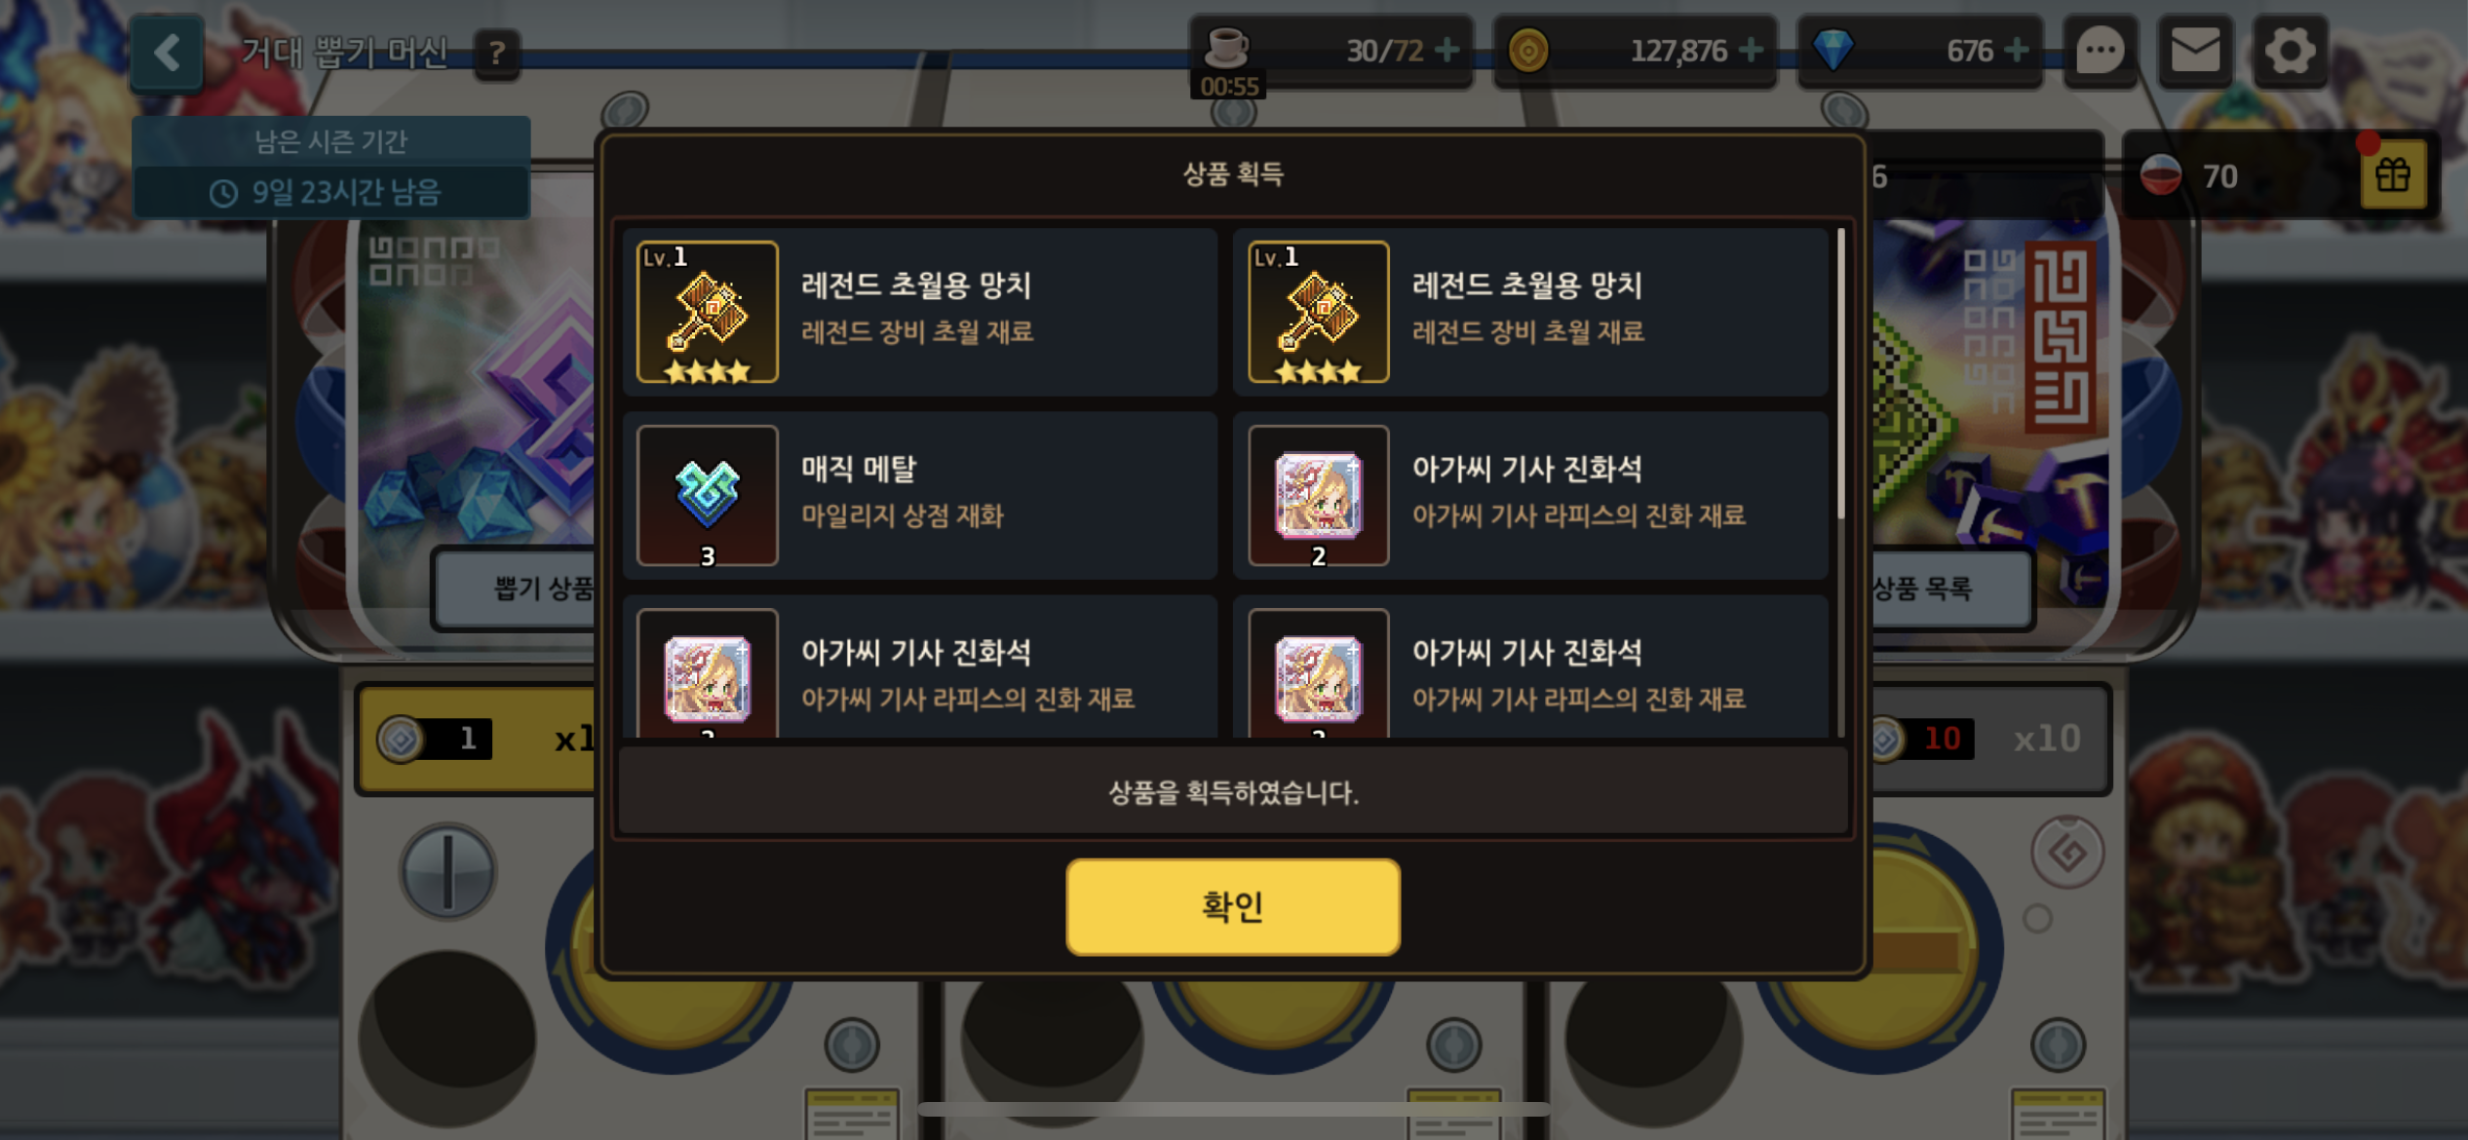
Task: Open 뽑기 상품 tab button
Action: (515, 588)
